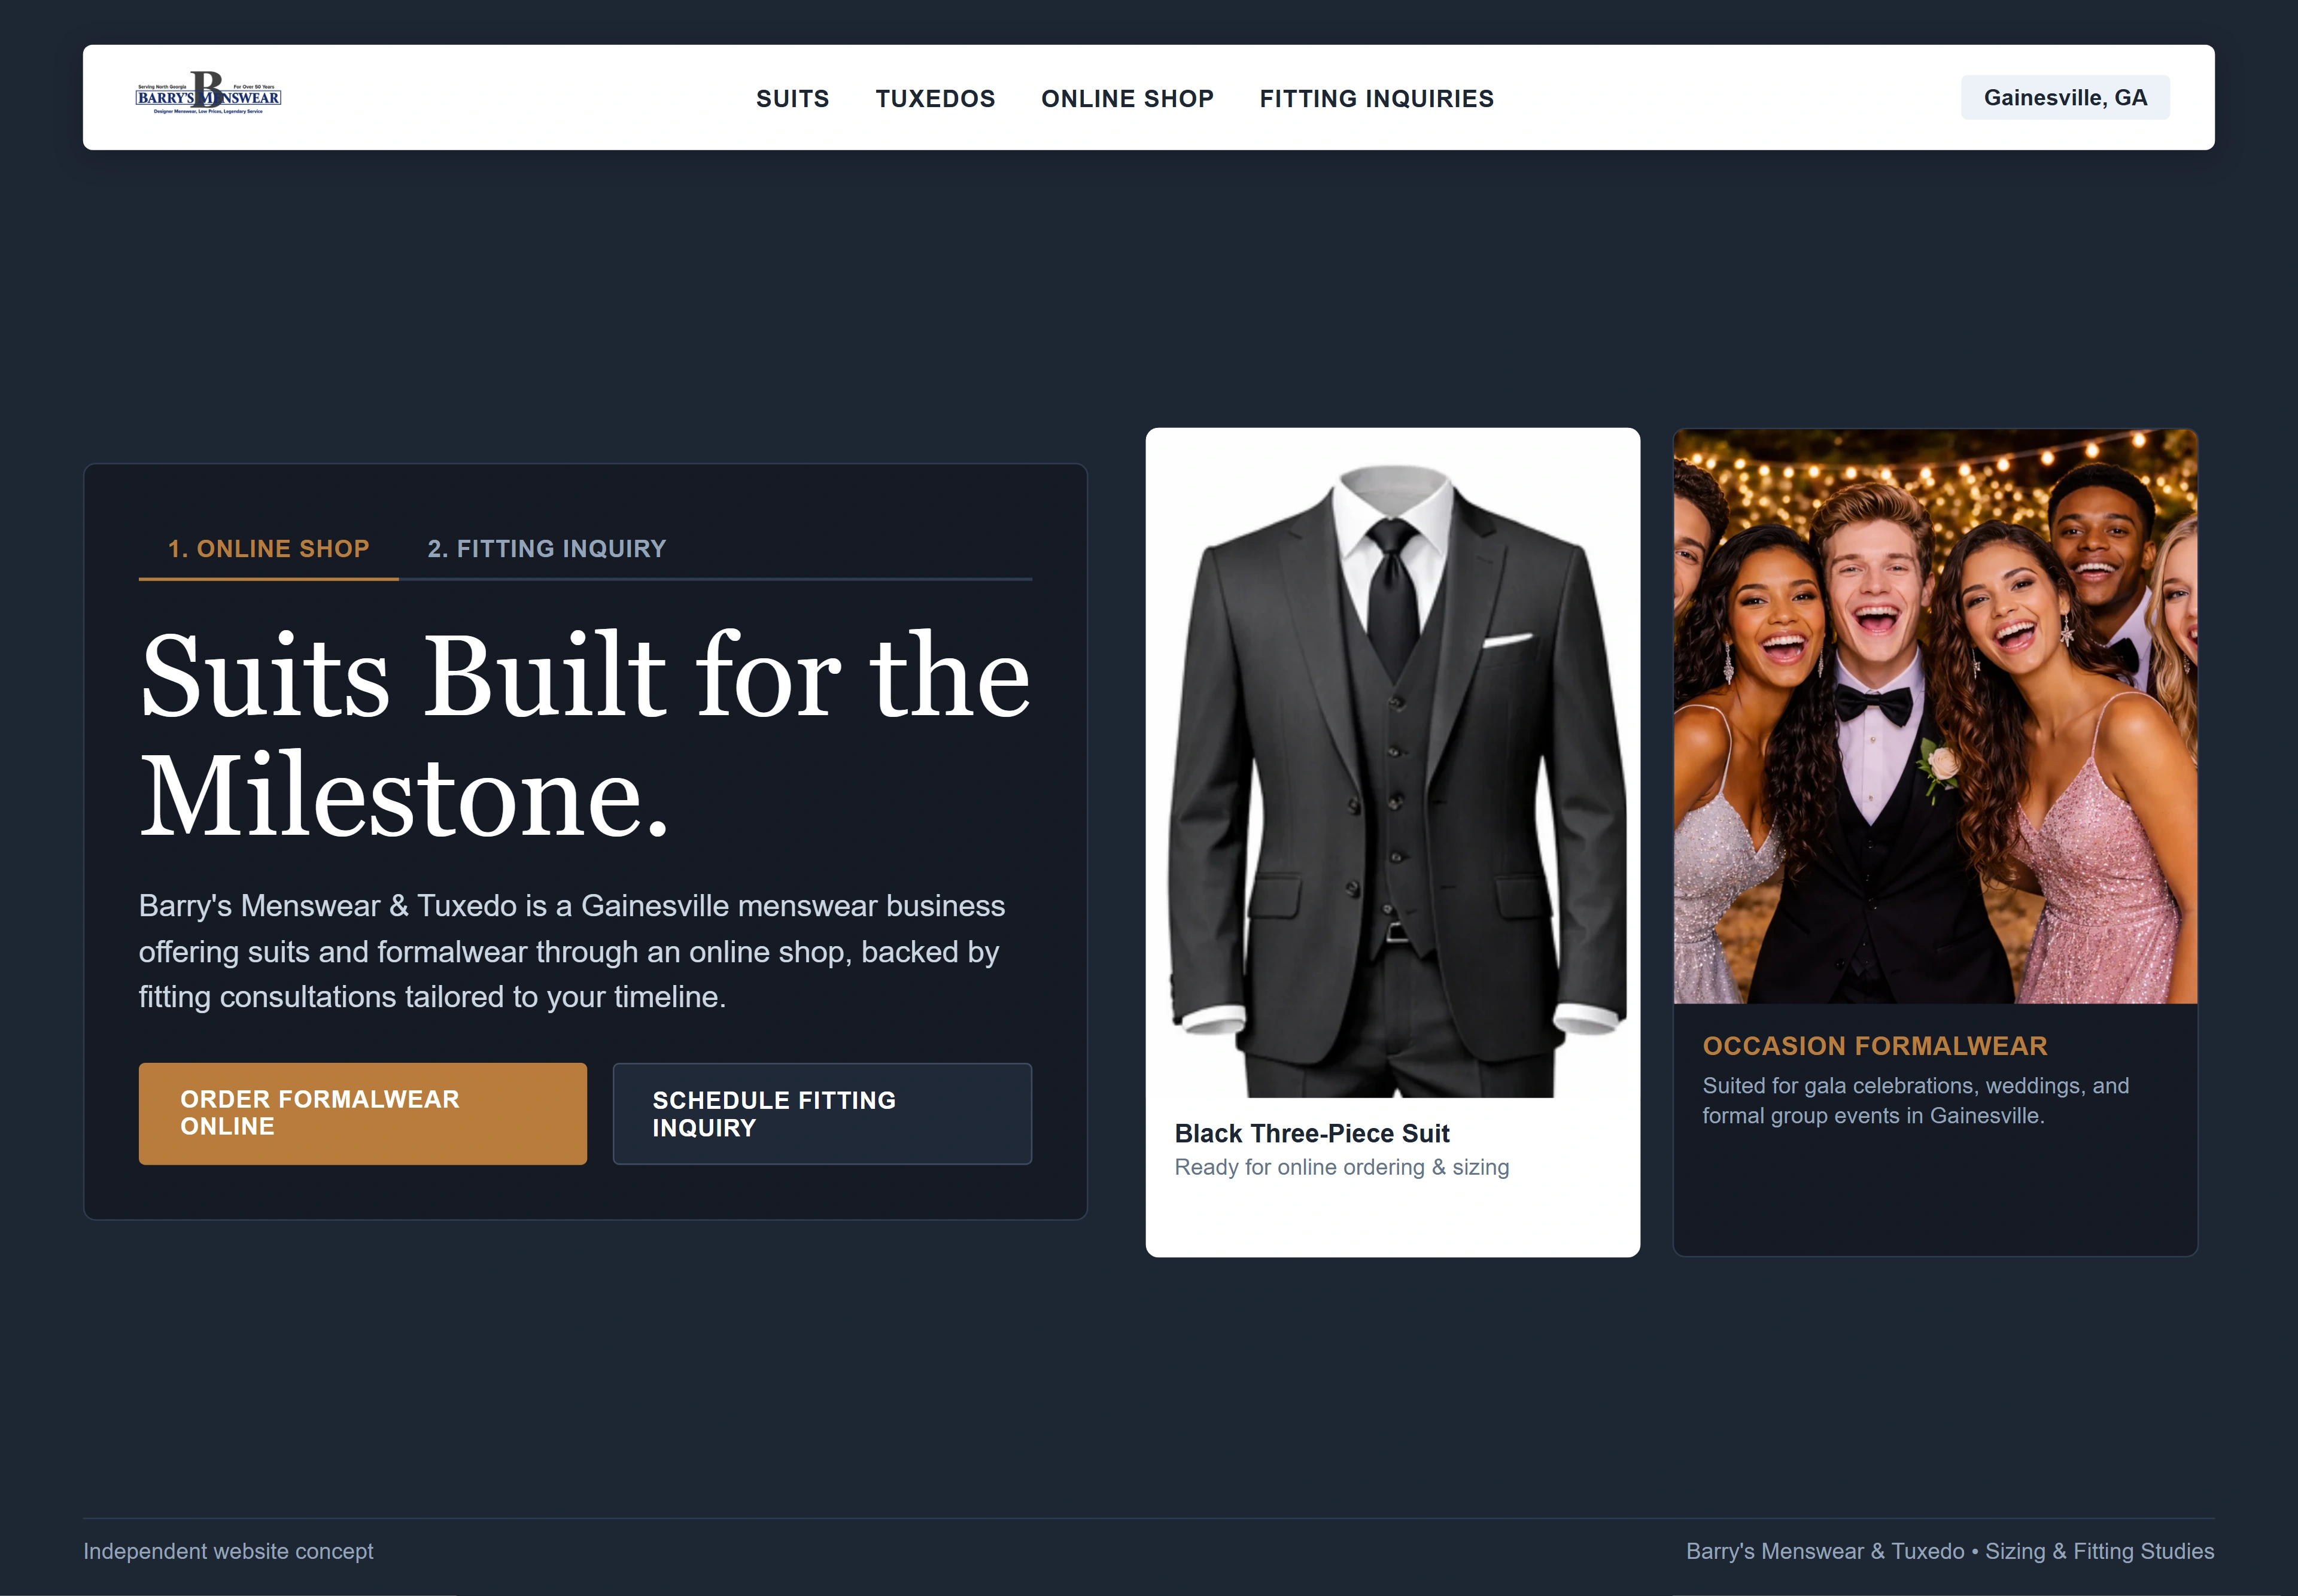Click 'Sizing & Fitting Studies' footer text
This screenshot has width=2298, height=1596.
(x=2099, y=1551)
